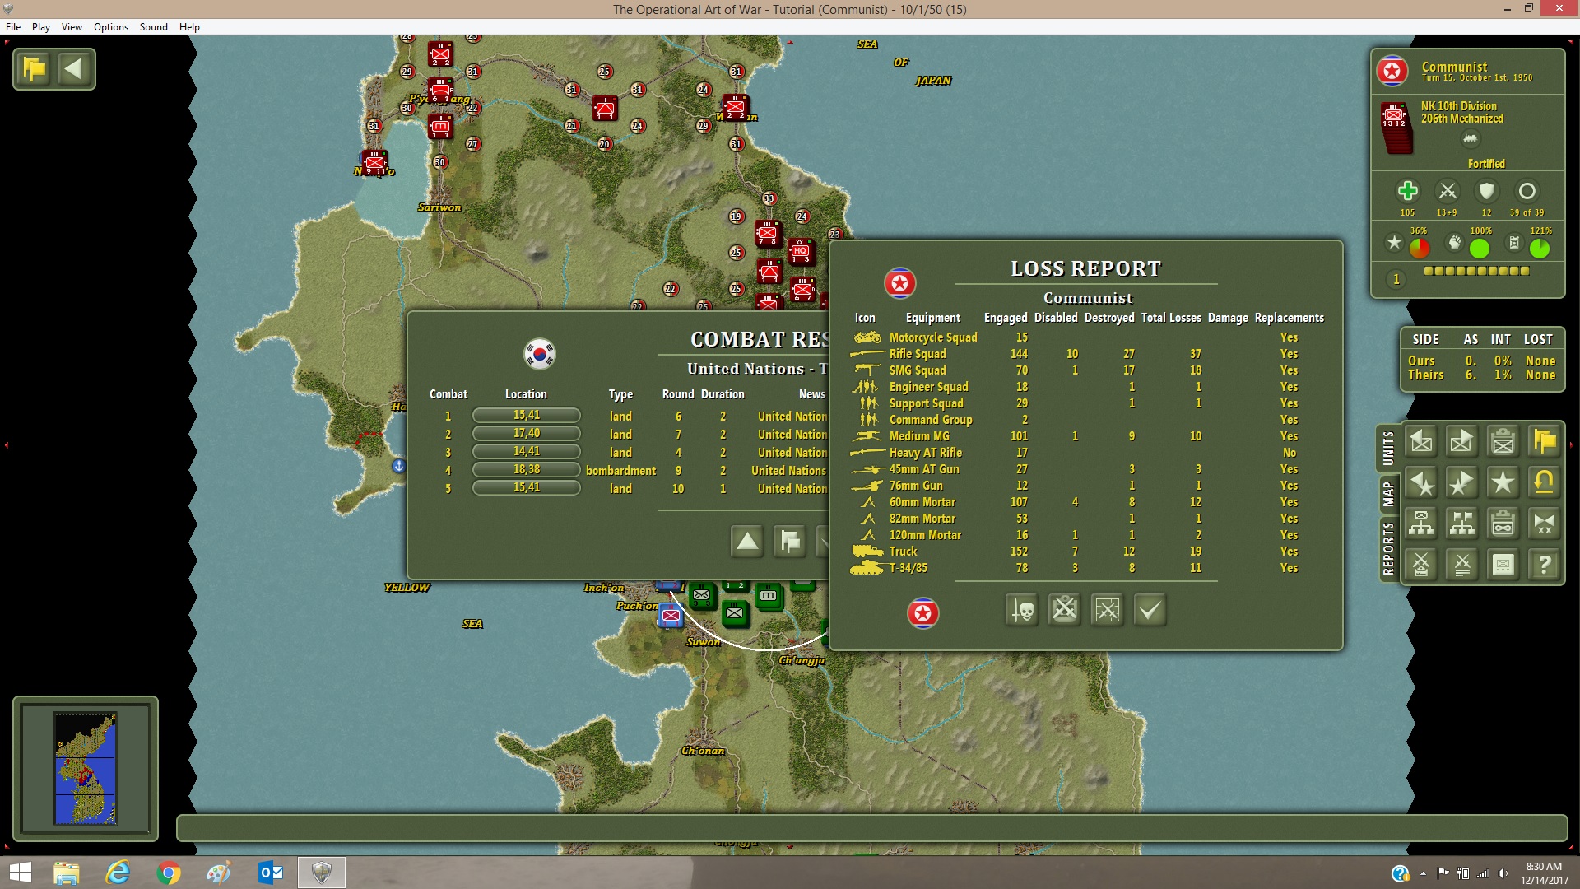
Task: Switch to the UNITS tab
Action: click(x=1388, y=449)
